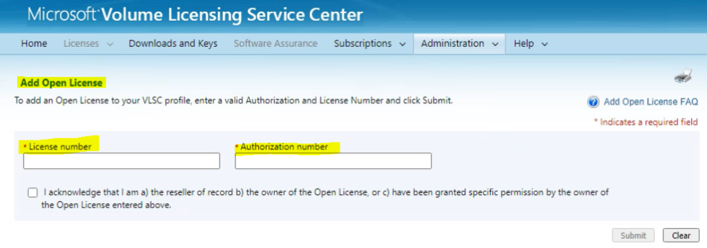Expand the Licenses menu arrow
707x248 pixels.
[x=110, y=44]
